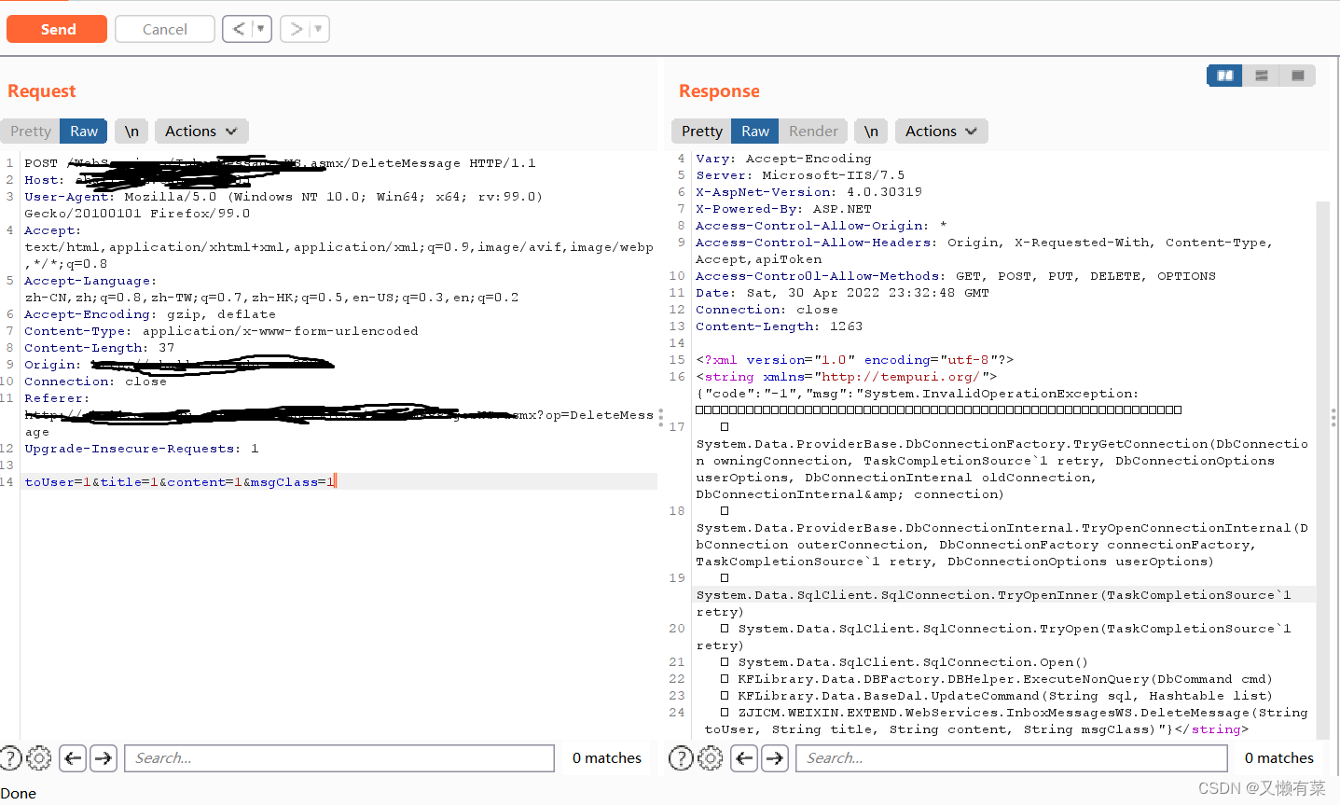
Task: Switch Response view to Pretty tab
Action: click(x=702, y=132)
